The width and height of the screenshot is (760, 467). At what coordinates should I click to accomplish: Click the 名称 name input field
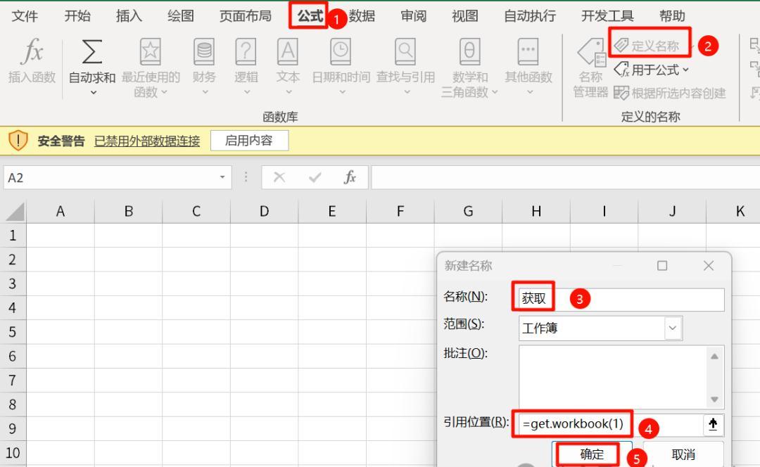tap(621, 299)
